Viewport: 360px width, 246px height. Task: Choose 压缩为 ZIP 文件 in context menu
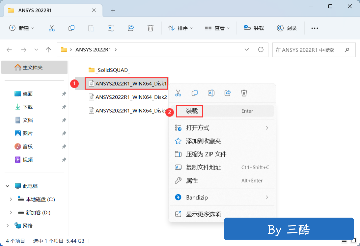[222, 154]
